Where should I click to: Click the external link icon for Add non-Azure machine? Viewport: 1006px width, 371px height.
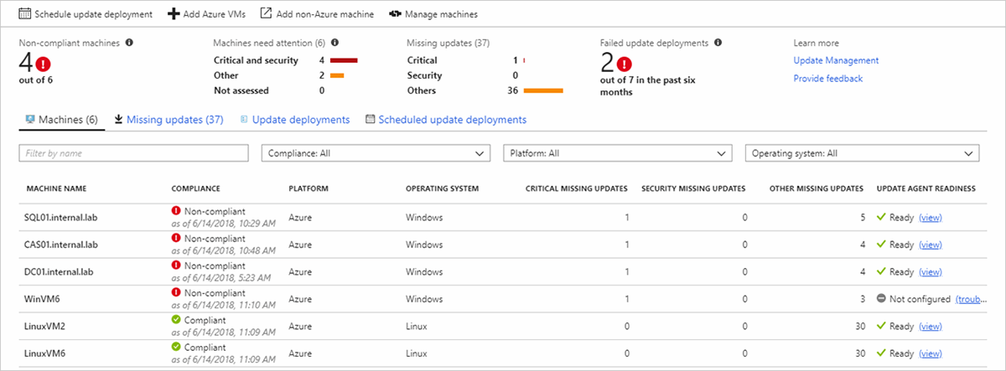tap(266, 14)
